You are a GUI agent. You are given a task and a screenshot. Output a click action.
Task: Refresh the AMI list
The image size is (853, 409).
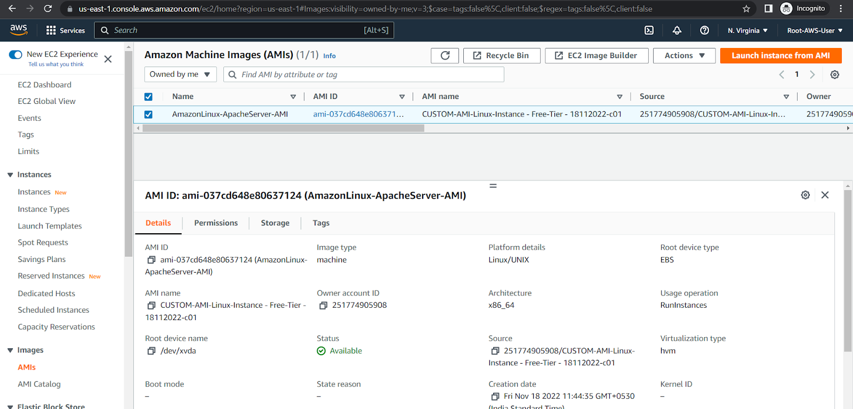coord(445,55)
